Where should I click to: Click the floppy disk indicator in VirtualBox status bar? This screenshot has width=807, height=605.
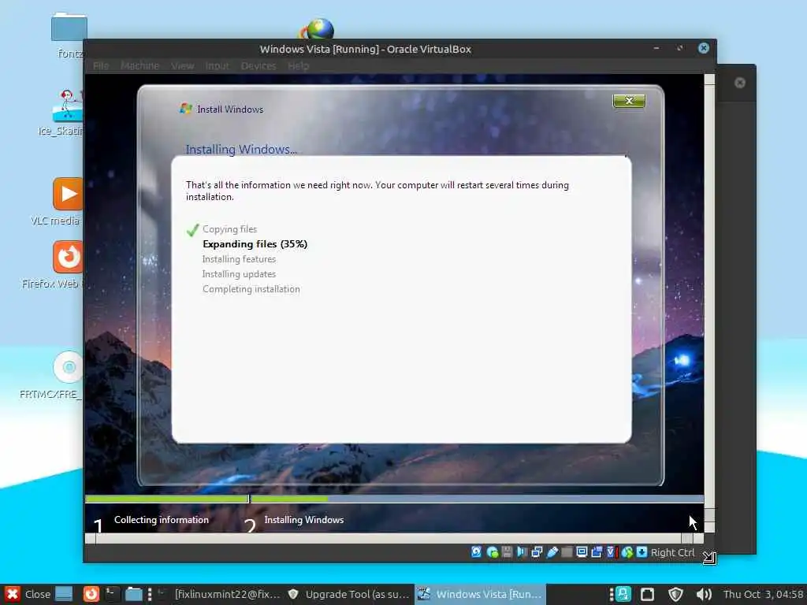[507, 552]
